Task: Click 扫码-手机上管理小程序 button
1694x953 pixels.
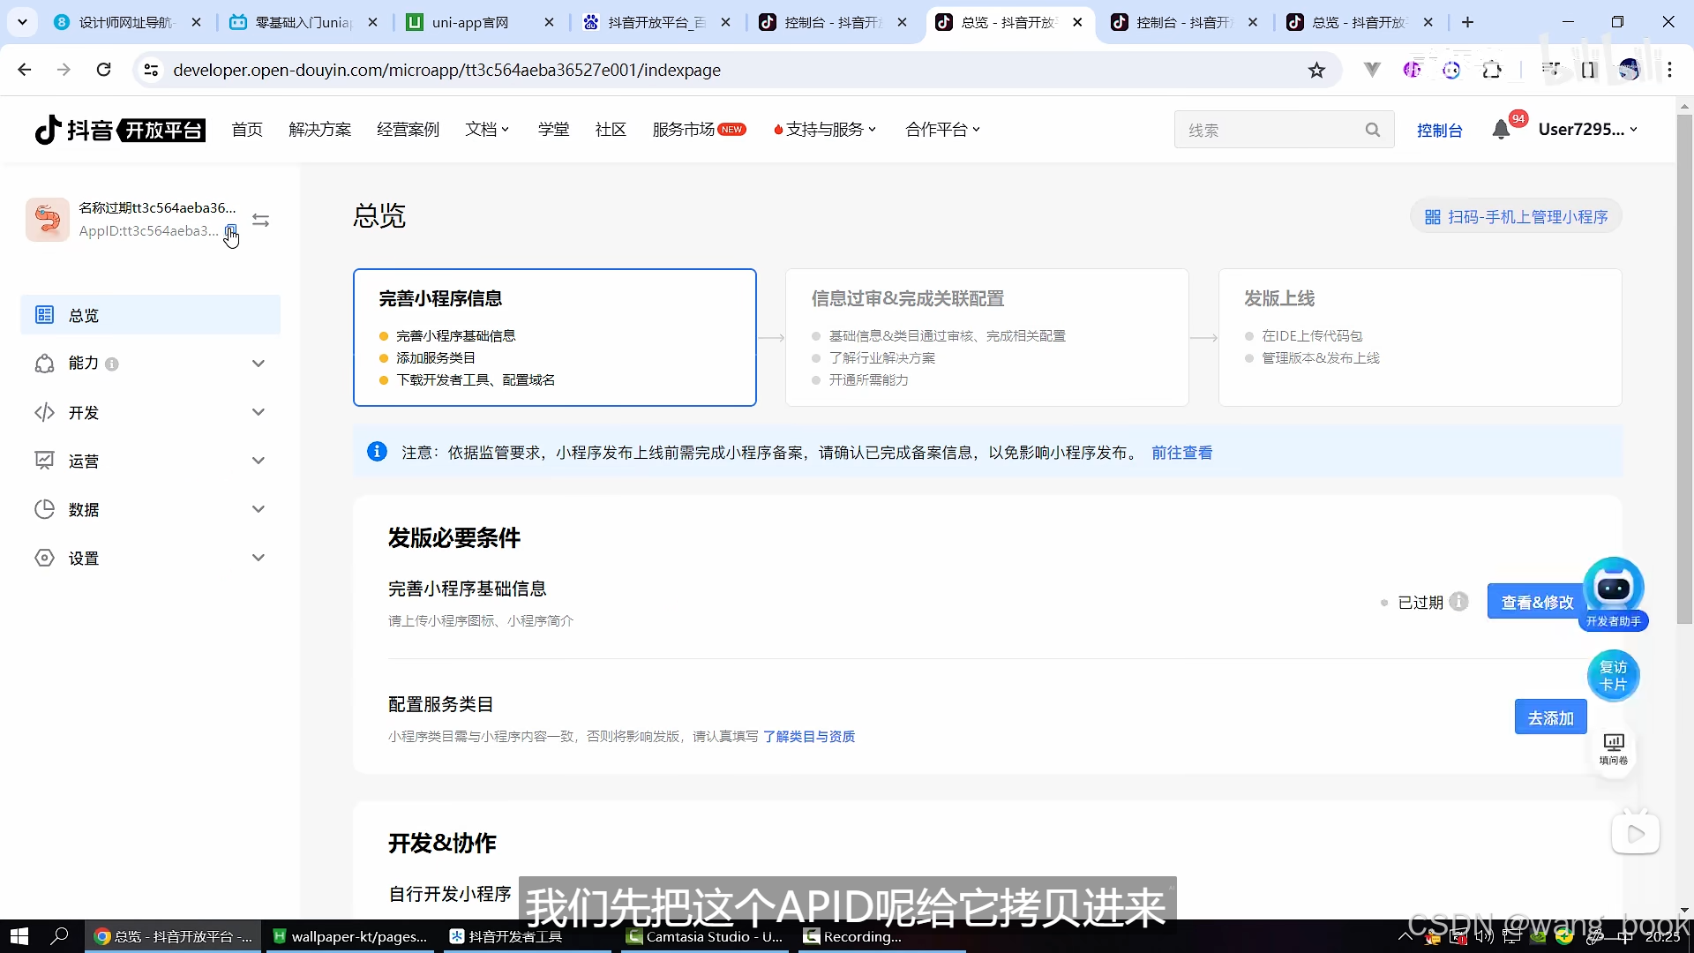Action: pos(1516,217)
